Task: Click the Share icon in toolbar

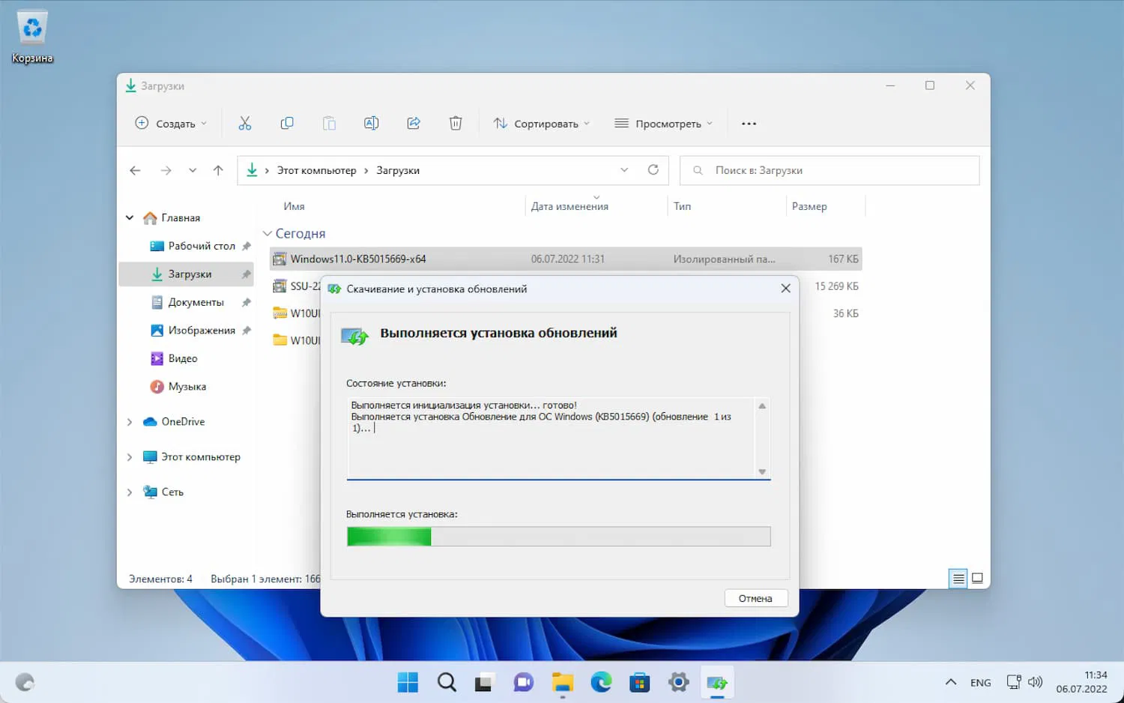Action: [x=414, y=124]
